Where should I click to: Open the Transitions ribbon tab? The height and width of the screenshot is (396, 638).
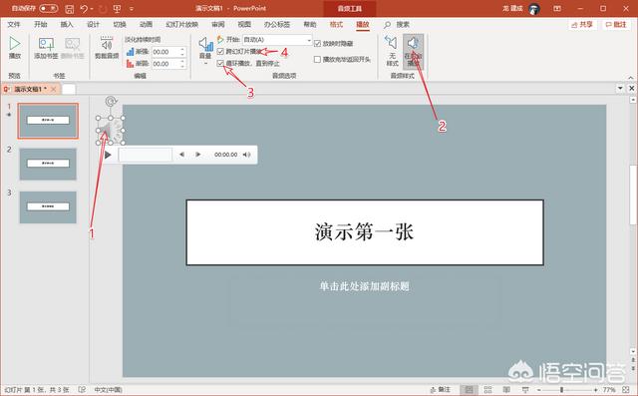tap(120, 24)
